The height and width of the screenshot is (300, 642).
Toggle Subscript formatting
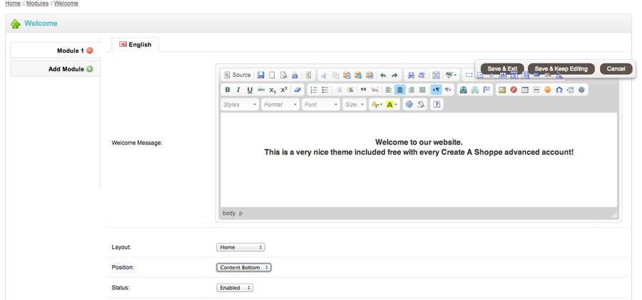coord(272,90)
